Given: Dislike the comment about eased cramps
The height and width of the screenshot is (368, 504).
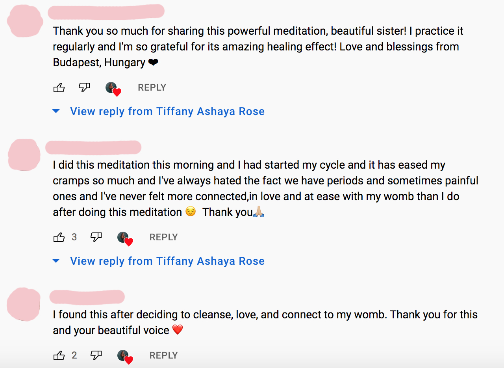Looking at the screenshot, I should [96, 237].
